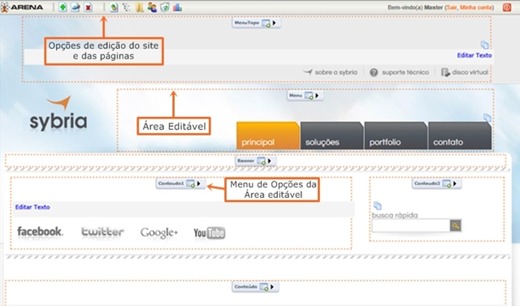This screenshot has width=520, height=306.
Task: Expand the Conteudo2 options arrow
Action: (x=455, y=183)
